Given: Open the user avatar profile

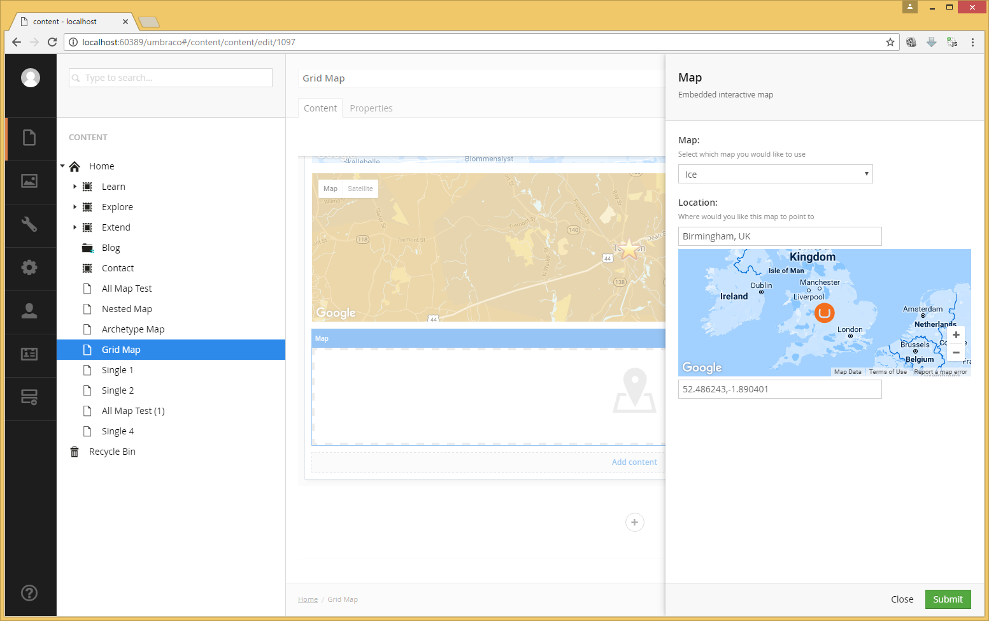Looking at the screenshot, I should (x=30, y=78).
